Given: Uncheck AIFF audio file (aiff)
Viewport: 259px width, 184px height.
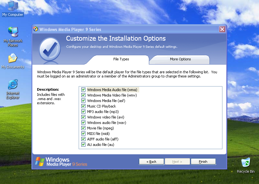Looking at the screenshot, I should coord(83,139).
